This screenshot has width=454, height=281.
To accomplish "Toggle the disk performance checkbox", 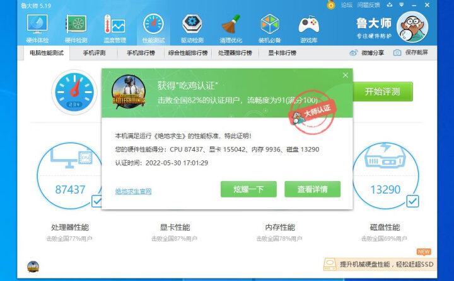I will 412,201.
